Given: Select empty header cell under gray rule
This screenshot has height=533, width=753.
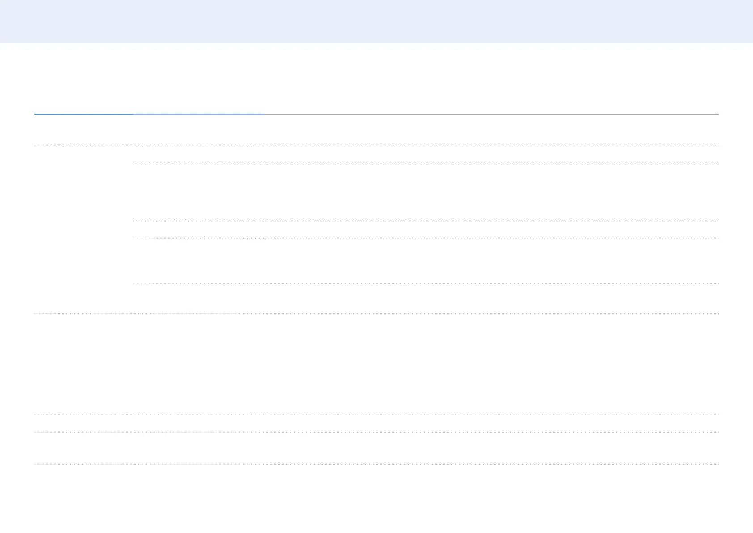Looking at the screenshot, I should click(x=491, y=130).
